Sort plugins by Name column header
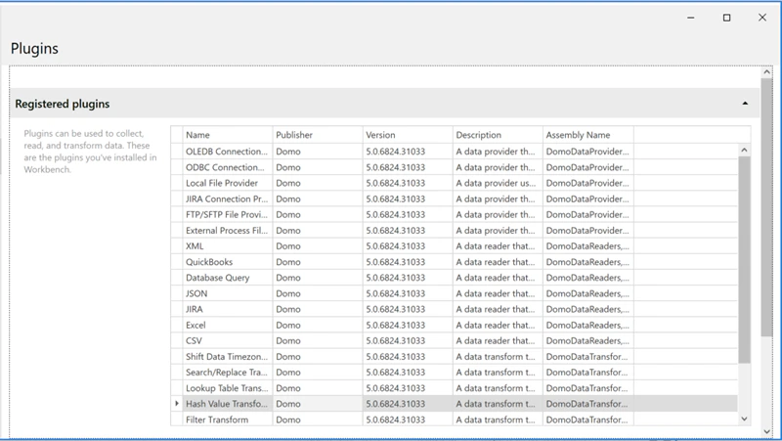The height and width of the screenshot is (441, 782). tap(228, 135)
